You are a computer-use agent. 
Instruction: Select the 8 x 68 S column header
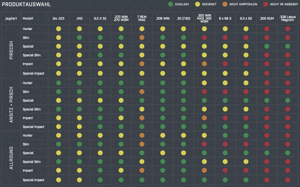[x=225, y=18]
